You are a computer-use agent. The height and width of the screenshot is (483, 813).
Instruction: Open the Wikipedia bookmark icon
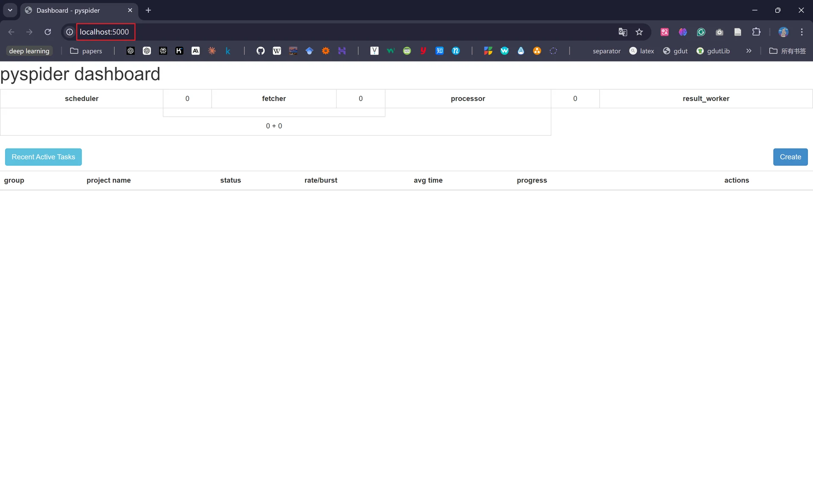[277, 51]
